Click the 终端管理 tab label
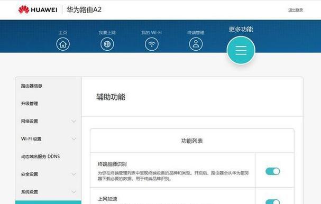Screen dimensions: 321x204 coord(196,33)
